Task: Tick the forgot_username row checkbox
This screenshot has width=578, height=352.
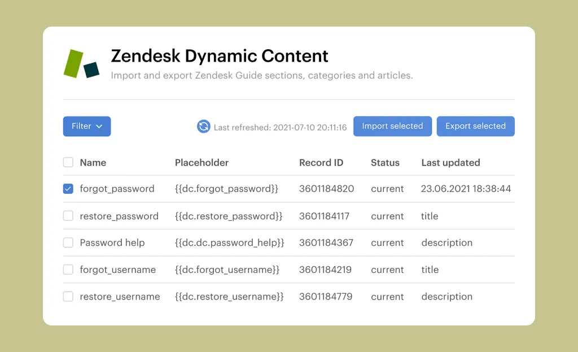Action: pos(68,270)
